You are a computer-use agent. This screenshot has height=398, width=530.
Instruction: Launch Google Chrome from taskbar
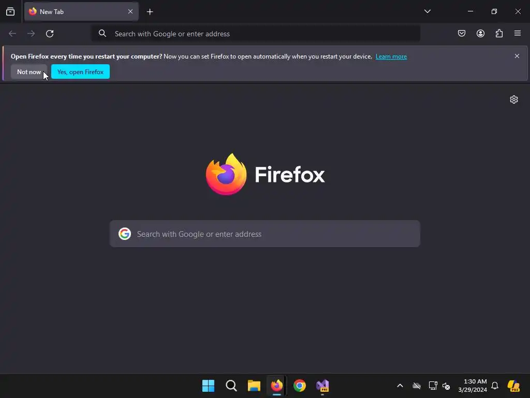click(x=300, y=386)
